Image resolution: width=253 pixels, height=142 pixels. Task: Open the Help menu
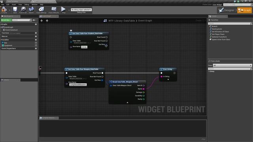click(x=42, y=4)
